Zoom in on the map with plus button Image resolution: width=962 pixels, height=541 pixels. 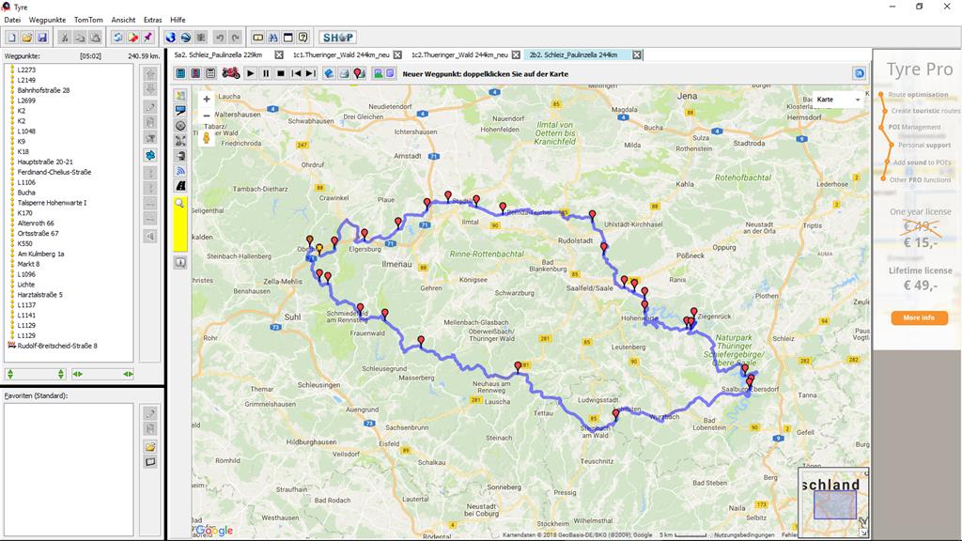click(207, 100)
